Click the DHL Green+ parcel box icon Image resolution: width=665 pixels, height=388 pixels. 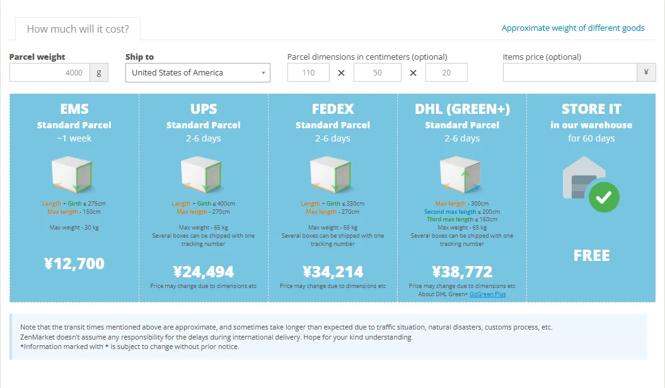coord(461,175)
